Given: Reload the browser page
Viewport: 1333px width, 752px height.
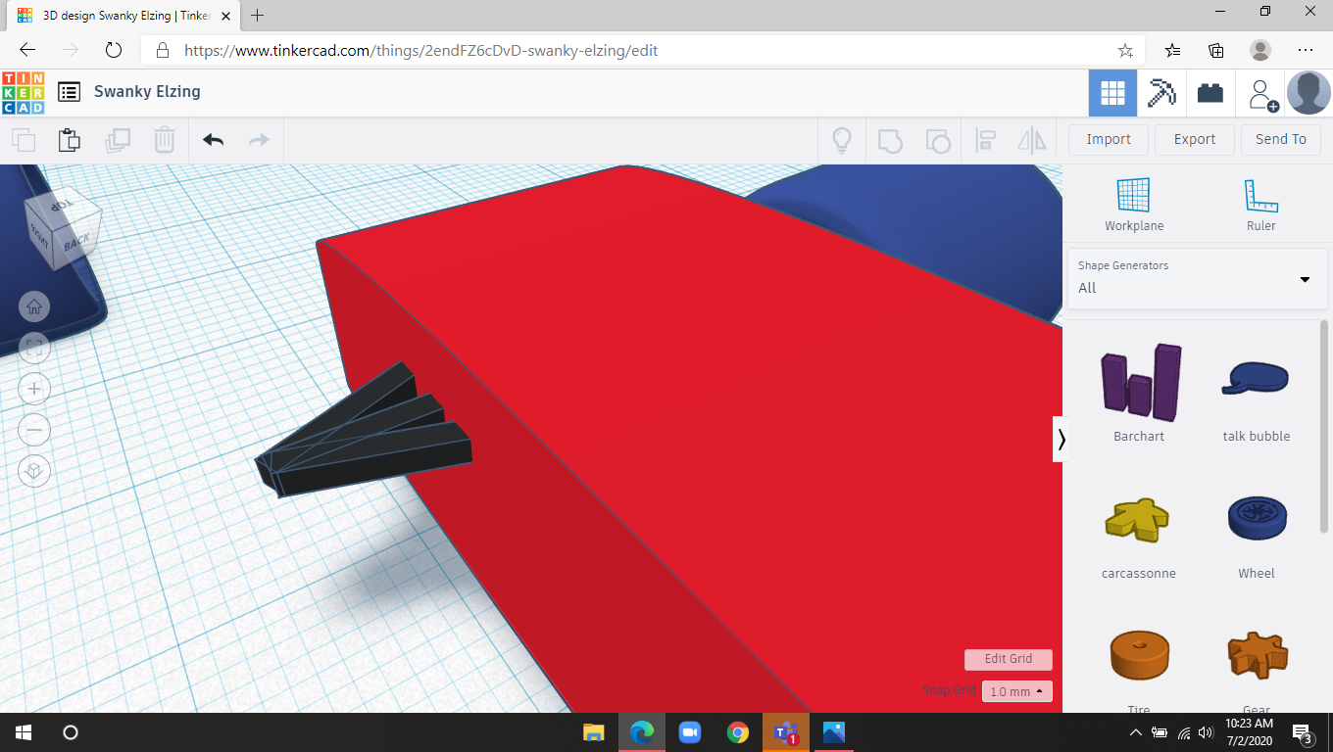Looking at the screenshot, I should [x=113, y=50].
